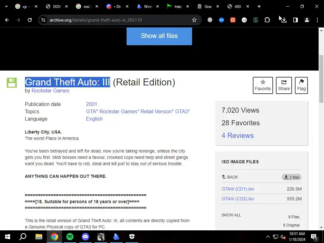Bookmark this page with the star icon
This screenshot has height=243, width=324.
click(194, 20)
